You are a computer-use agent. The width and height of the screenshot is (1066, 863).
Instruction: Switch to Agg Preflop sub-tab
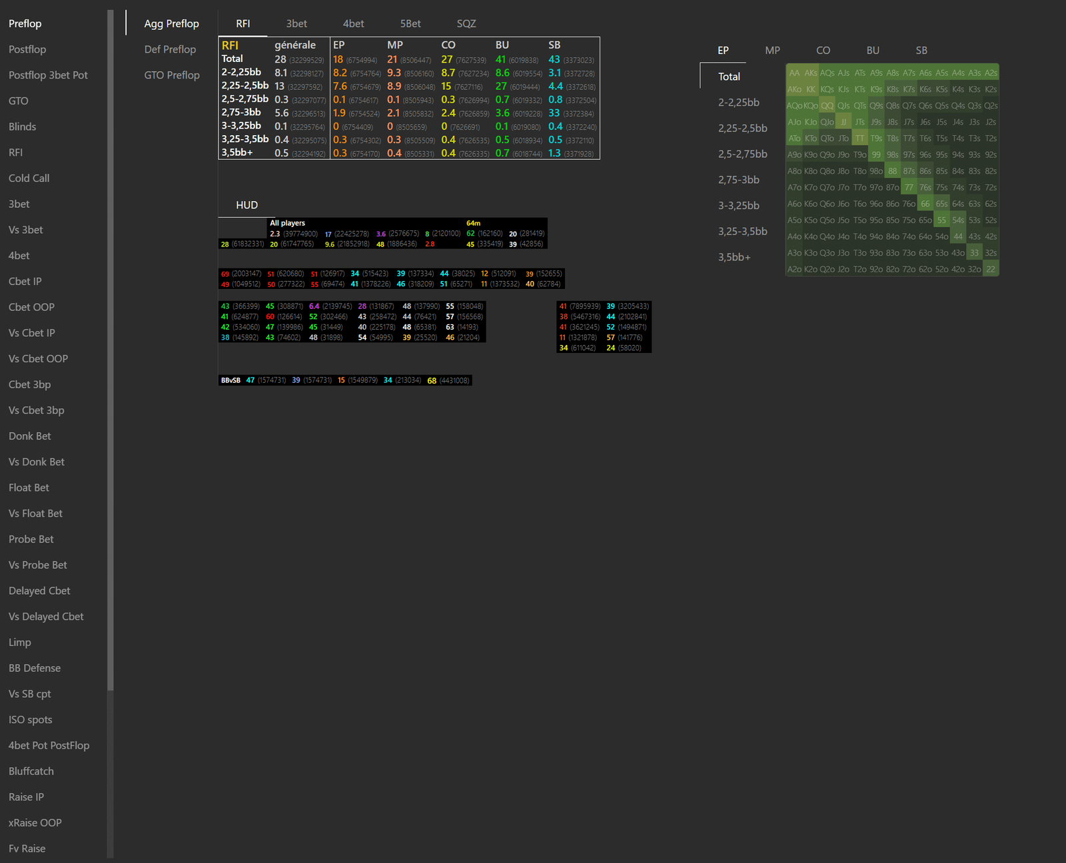tap(172, 24)
